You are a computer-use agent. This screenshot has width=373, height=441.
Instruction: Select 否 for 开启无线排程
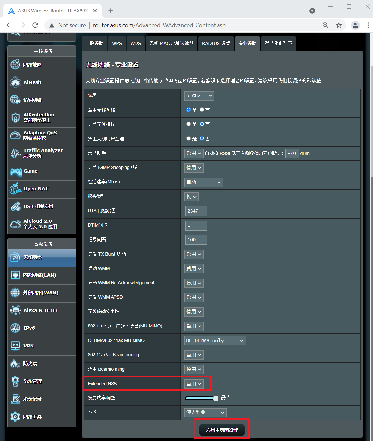(x=202, y=124)
